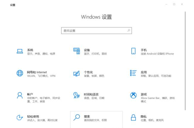This screenshot has width=194, height=128.
Task: Go to 个性化 via its title text
Action: coord(88,72)
